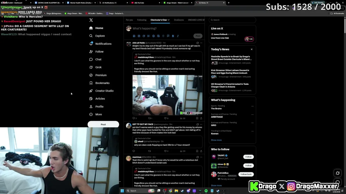The image size is (346, 194).
Task: Add media image to the new post
Action: coord(134,36)
